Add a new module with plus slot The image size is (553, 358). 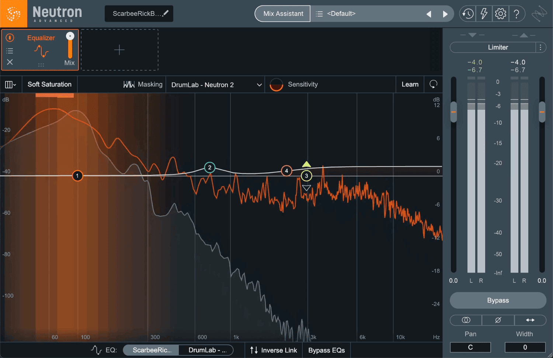tap(119, 50)
